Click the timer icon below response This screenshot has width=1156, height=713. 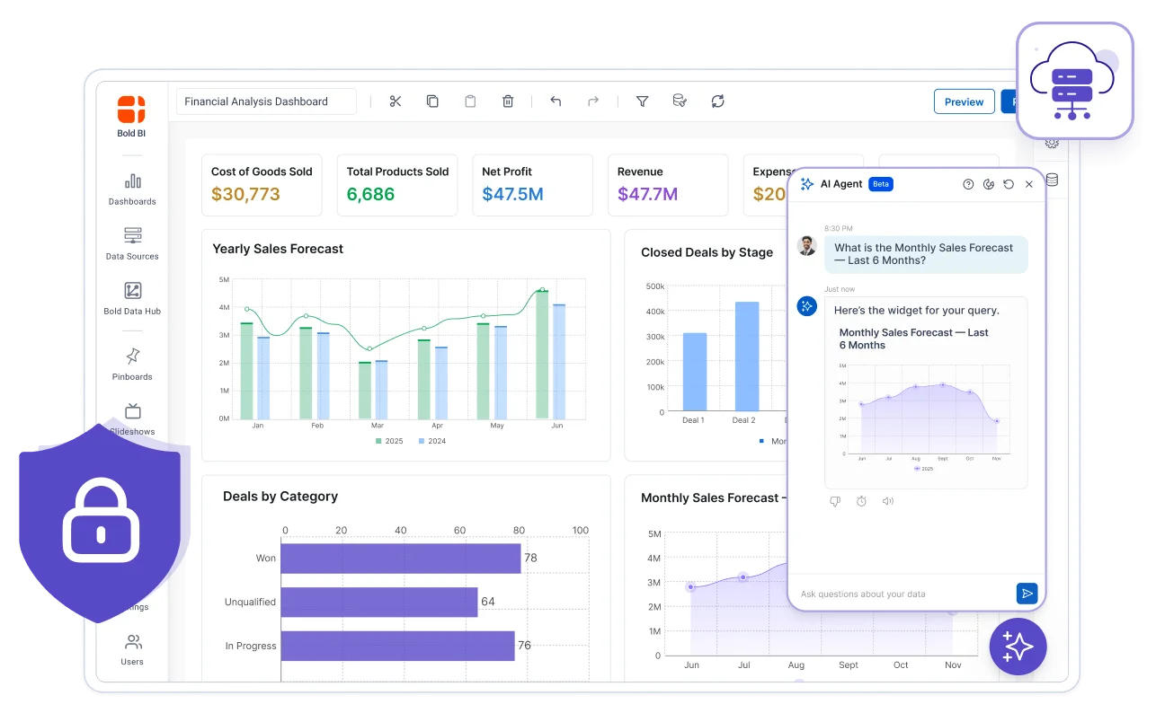(x=861, y=501)
